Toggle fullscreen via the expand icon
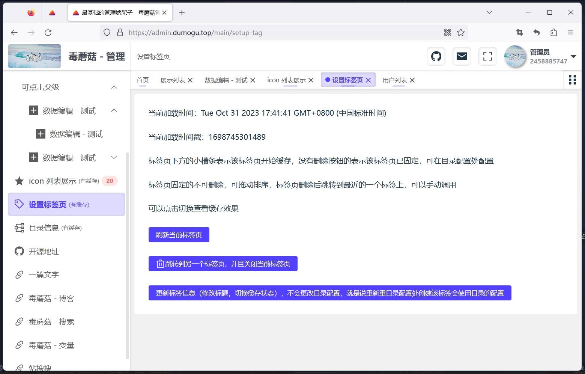585x374 pixels. 487,56
